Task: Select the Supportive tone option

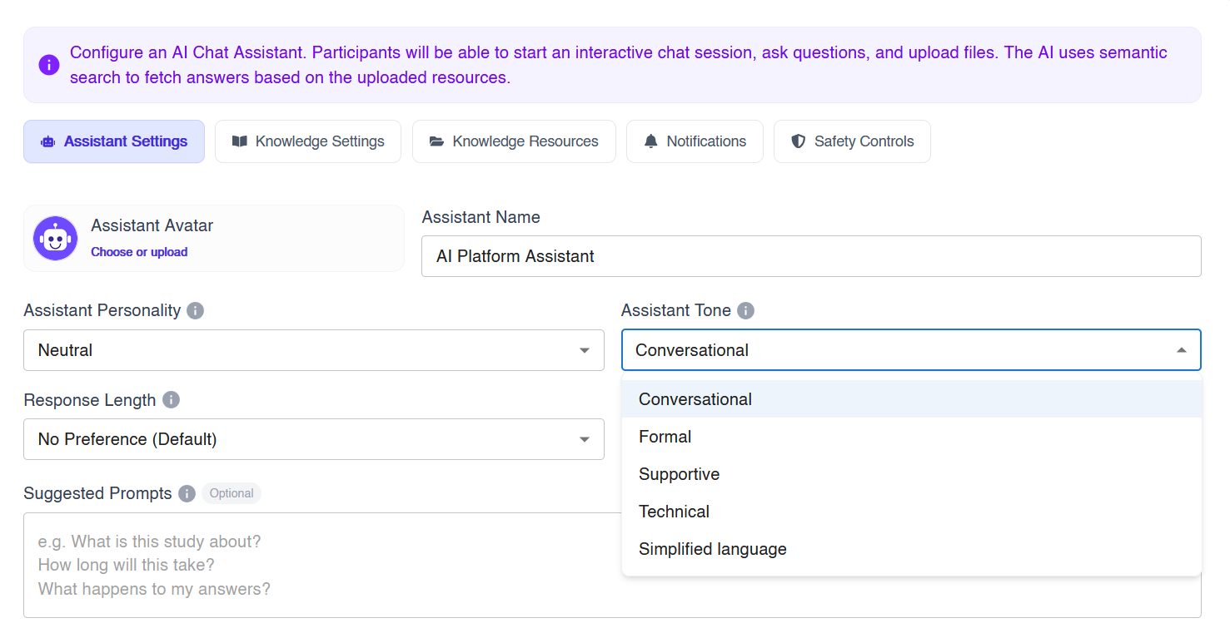Action: 912,474
